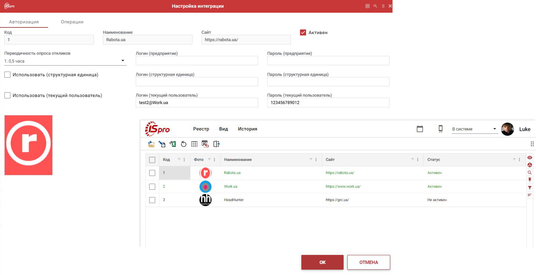Click the Пароль (структурная единица) input field
This screenshot has width=536, height=275.
328,82
